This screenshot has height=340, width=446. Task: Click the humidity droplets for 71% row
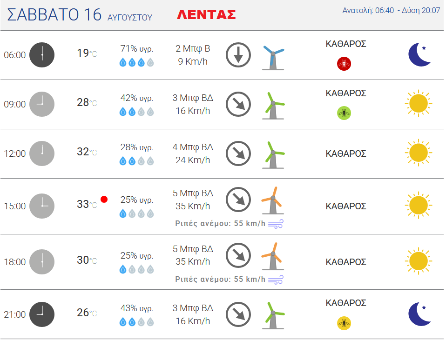136,62
